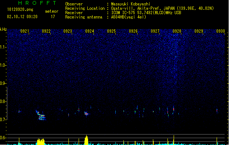Click the echo at the 0930 edge
The width and height of the screenshot is (229, 145).
click(217, 111)
